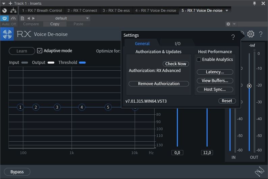The image size is (268, 179).
Task: Toggle the plugin power button
Action: 5,18
